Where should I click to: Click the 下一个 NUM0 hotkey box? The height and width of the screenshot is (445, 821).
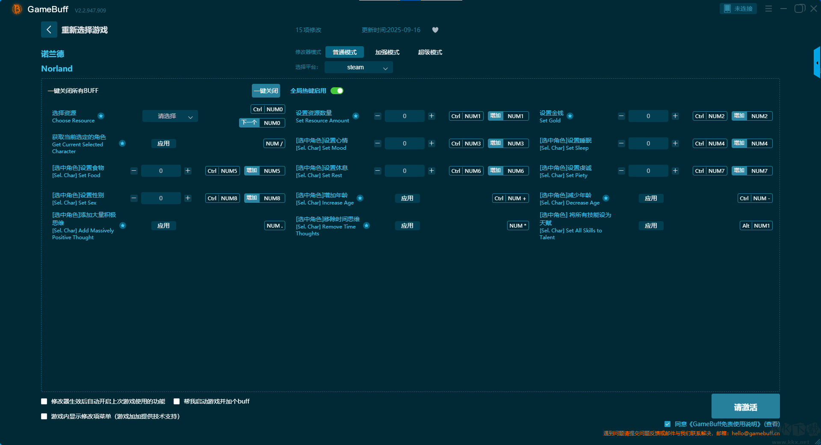[x=262, y=123]
